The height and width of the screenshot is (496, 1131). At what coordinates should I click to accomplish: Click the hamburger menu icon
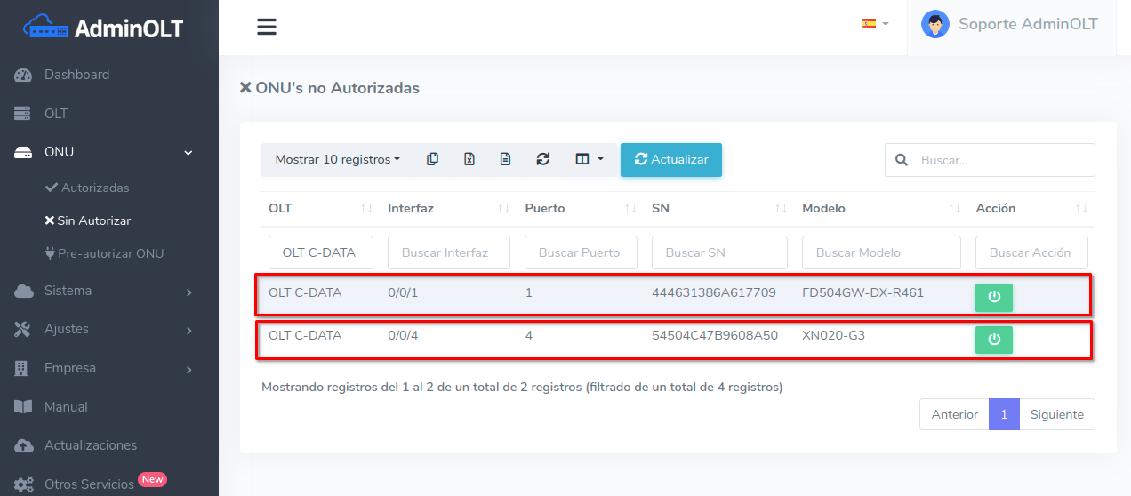click(267, 27)
